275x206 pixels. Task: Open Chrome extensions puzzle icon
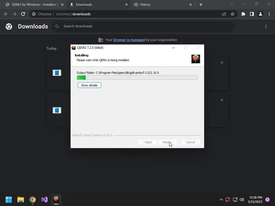(243, 14)
